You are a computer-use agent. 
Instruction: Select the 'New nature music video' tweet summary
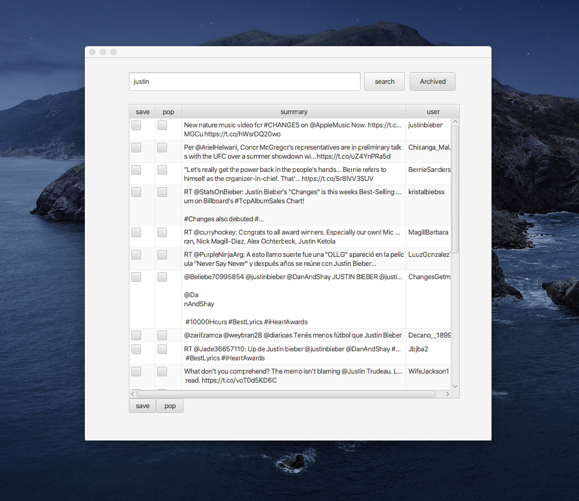294,129
